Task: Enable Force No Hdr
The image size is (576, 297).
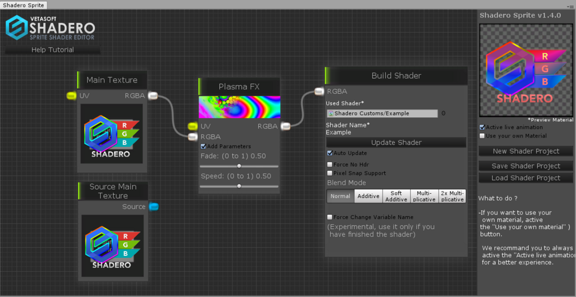Action: click(x=330, y=165)
